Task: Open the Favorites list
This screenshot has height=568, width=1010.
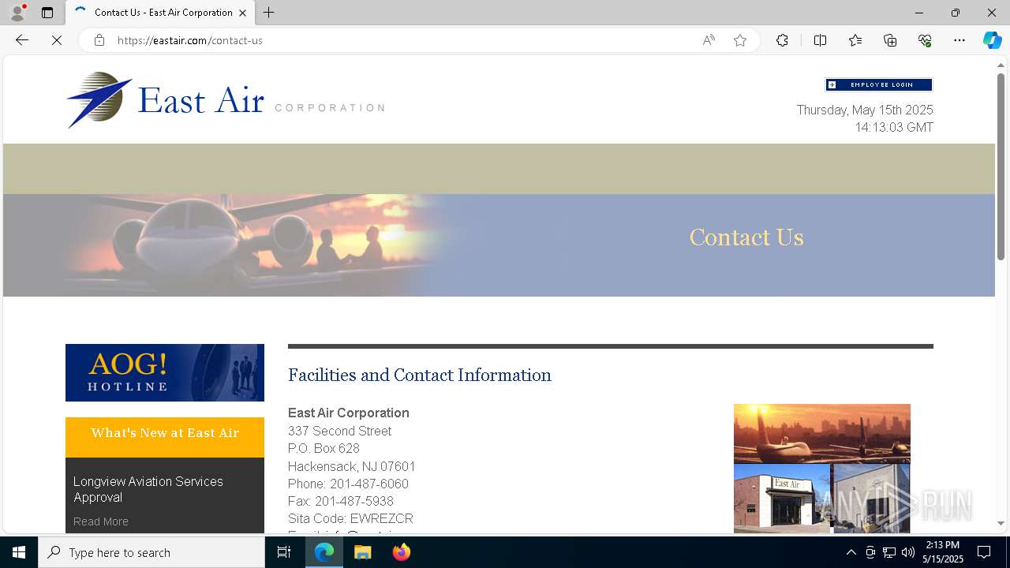Action: [855, 40]
